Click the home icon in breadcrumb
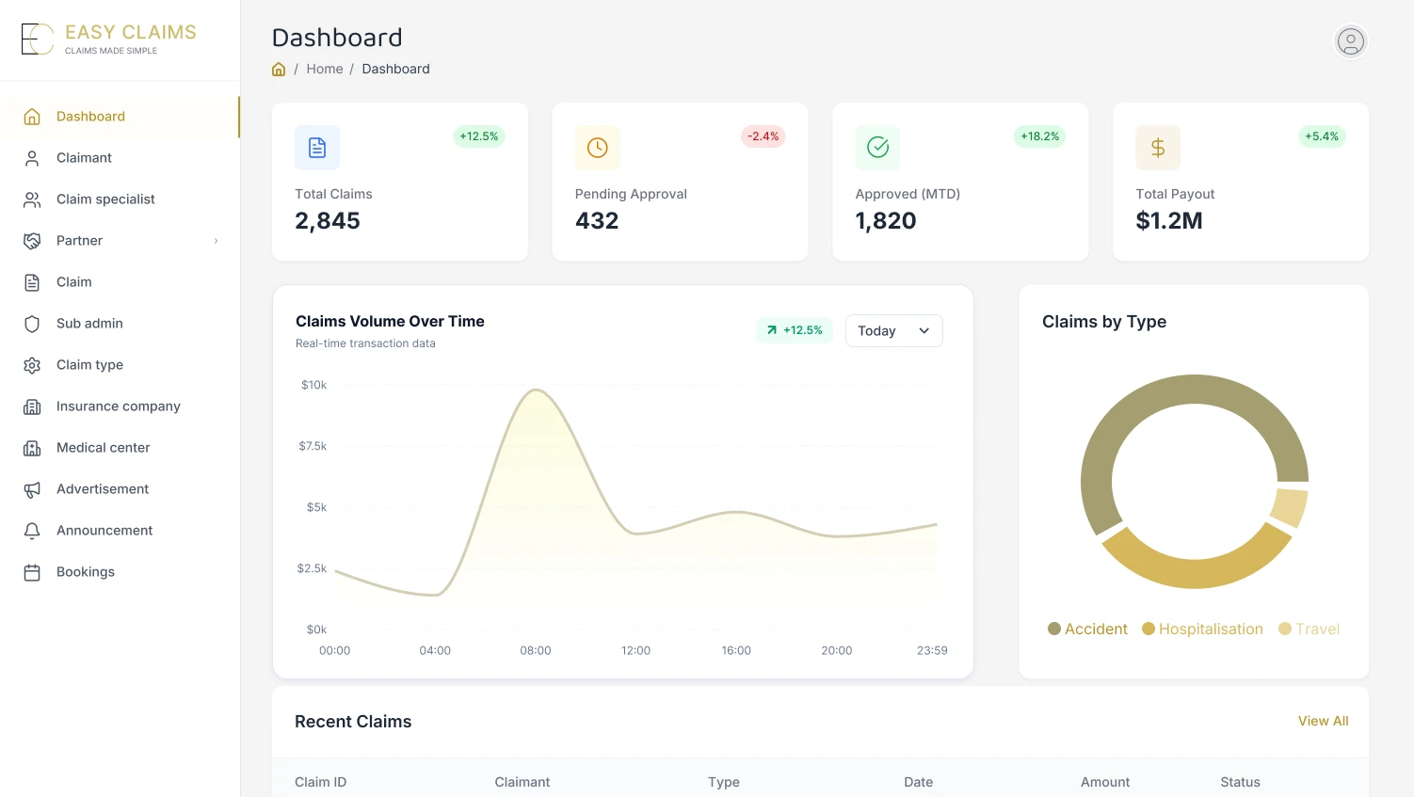Screen dimensions: 1414x797 point(279,69)
